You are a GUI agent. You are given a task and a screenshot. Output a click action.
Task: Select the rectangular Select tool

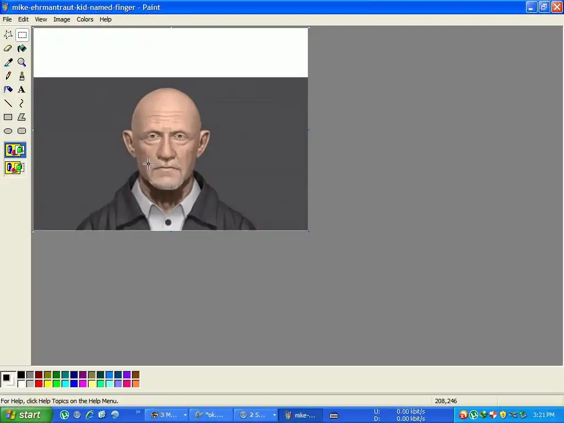pyautogui.click(x=22, y=35)
